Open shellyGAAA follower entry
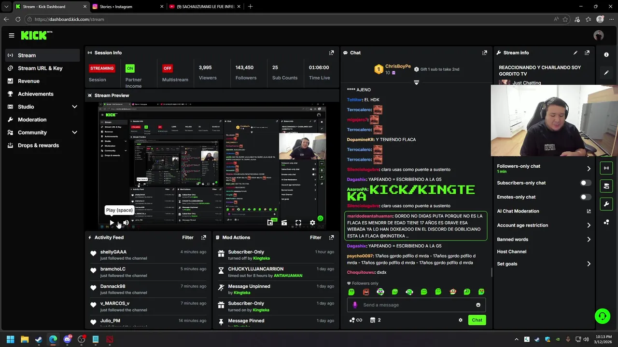The image size is (618, 347). coord(113,252)
